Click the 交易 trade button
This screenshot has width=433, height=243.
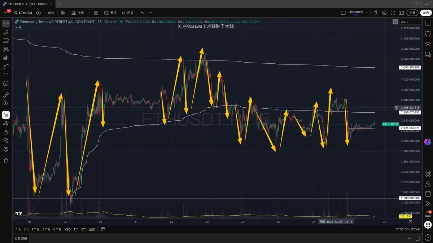coord(412,13)
